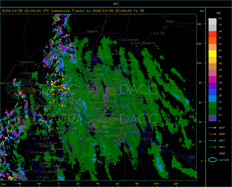This screenshot has width=232, height=187.
Task: Click the 'Tulumaya' map label
Action: coord(96,74)
